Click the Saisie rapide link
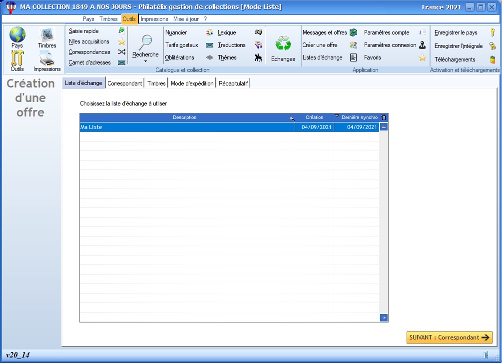502x363 pixels. tap(84, 31)
